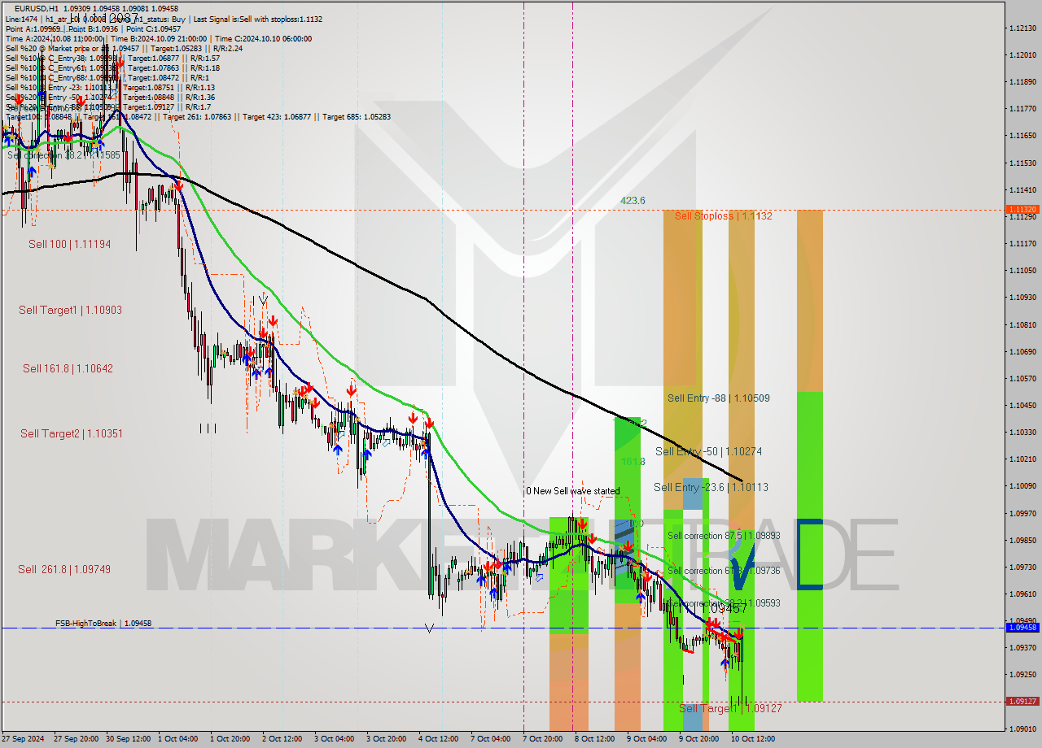Screen dimensions: 1042x748
Task: Click the 1.09010 price axis value
Action: (1022, 728)
